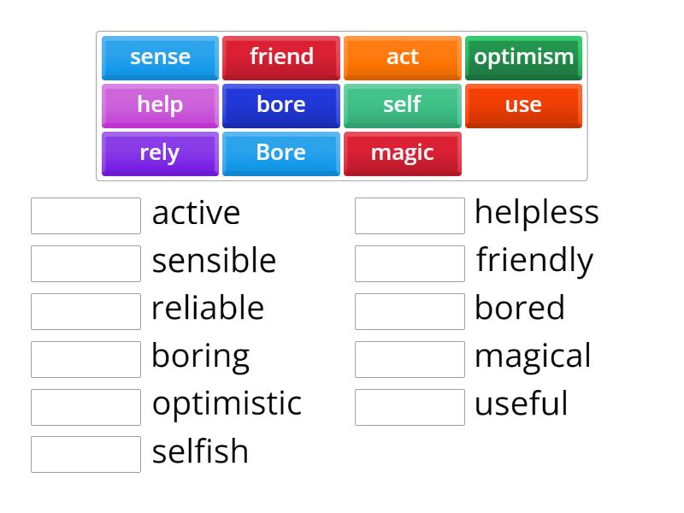Select the blank slot next to 'friendly'
684x513 pixels.
(x=410, y=263)
